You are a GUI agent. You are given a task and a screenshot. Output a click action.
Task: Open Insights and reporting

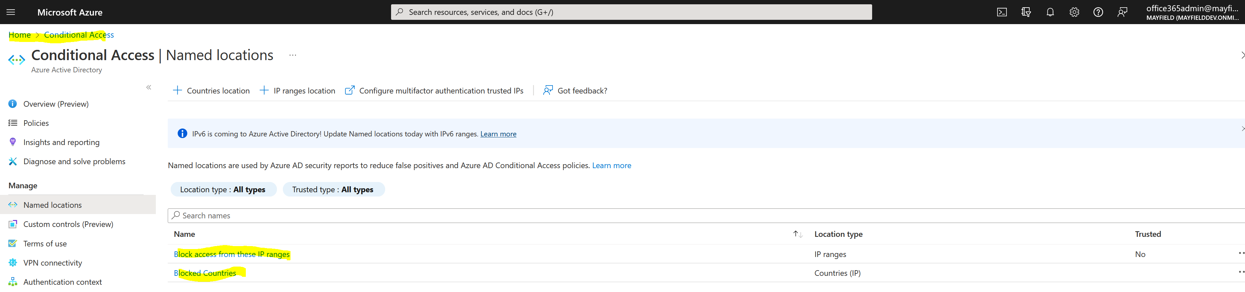click(62, 142)
